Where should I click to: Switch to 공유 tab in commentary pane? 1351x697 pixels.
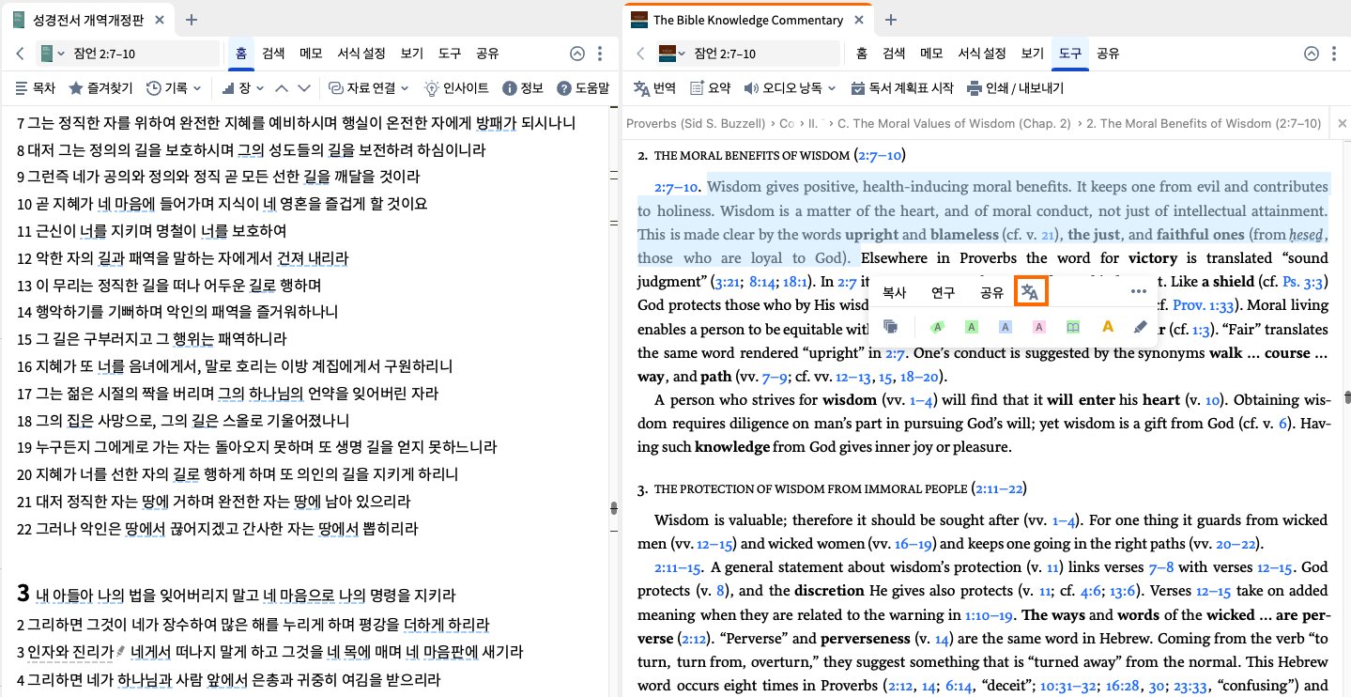[x=1109, y=54]
